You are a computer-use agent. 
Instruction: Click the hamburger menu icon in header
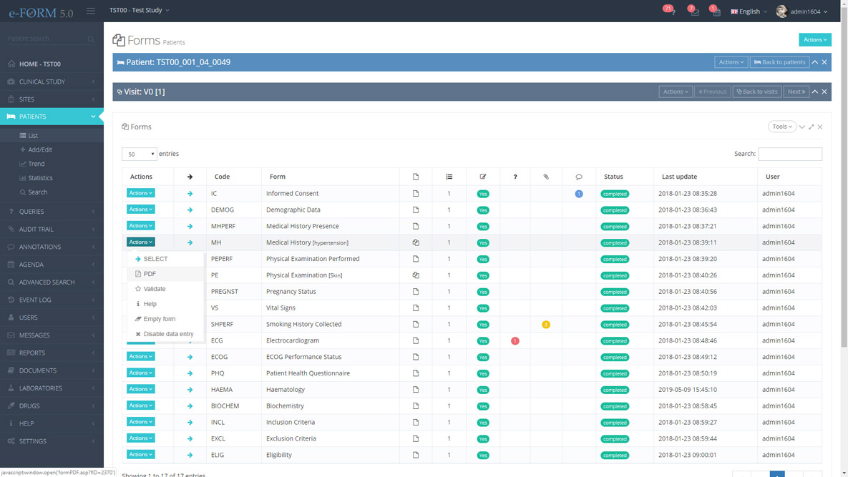pyautogui.click(x=91, y=11)
